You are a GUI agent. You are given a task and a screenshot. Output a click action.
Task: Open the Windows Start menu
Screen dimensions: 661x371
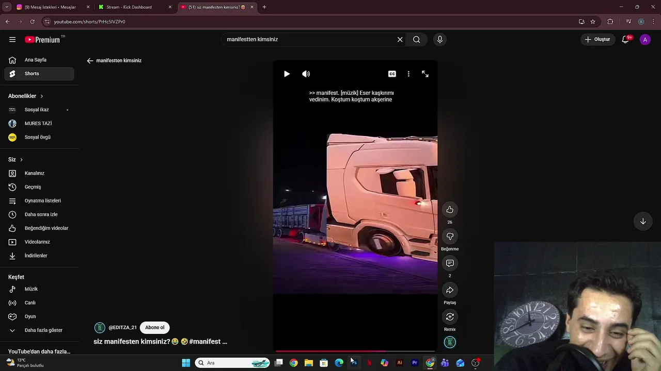pos(186,363)
